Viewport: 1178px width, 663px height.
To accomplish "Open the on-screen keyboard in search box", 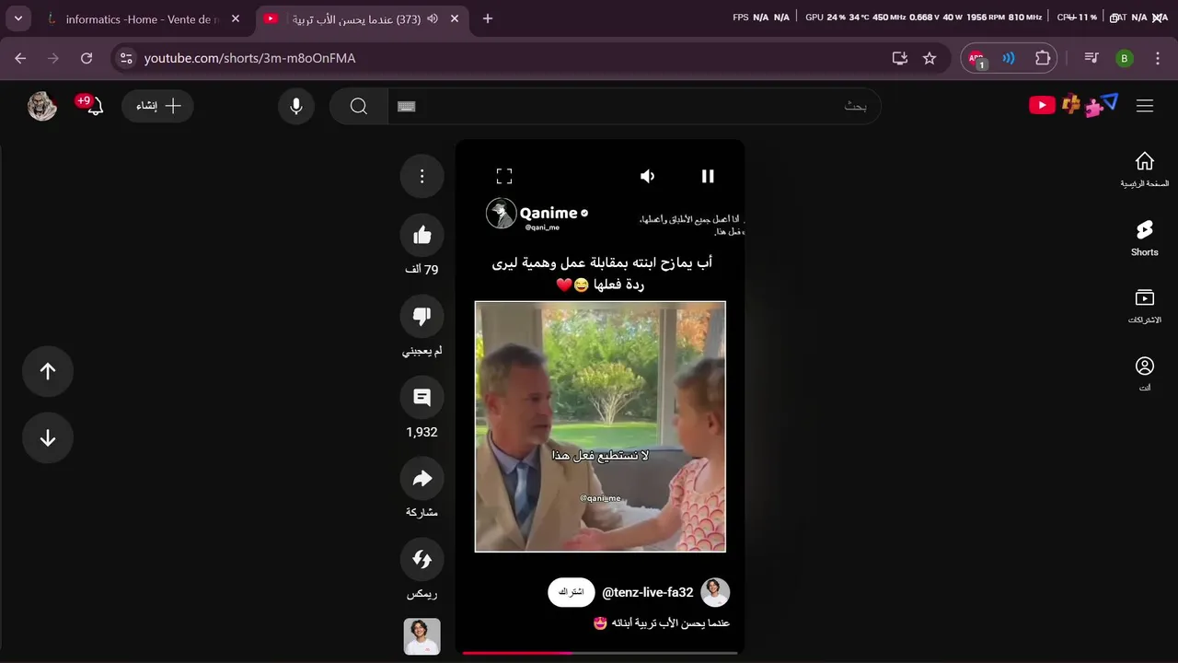I will [x=407, y=106].
